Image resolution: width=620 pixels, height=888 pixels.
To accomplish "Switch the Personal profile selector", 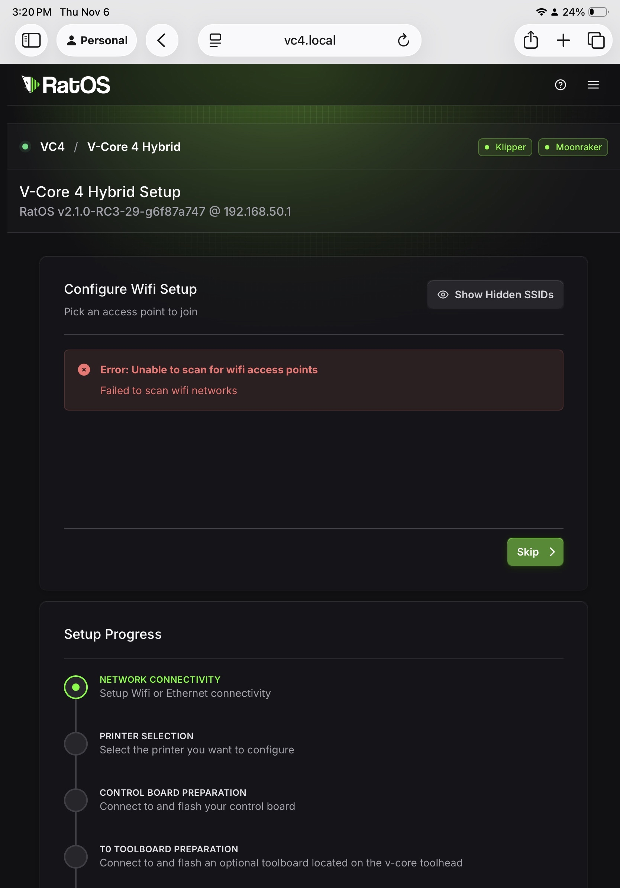I will coord(97,40).
